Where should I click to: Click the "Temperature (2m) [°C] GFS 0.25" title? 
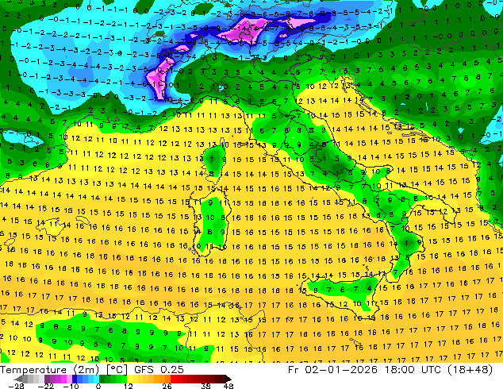coord(92,370)
